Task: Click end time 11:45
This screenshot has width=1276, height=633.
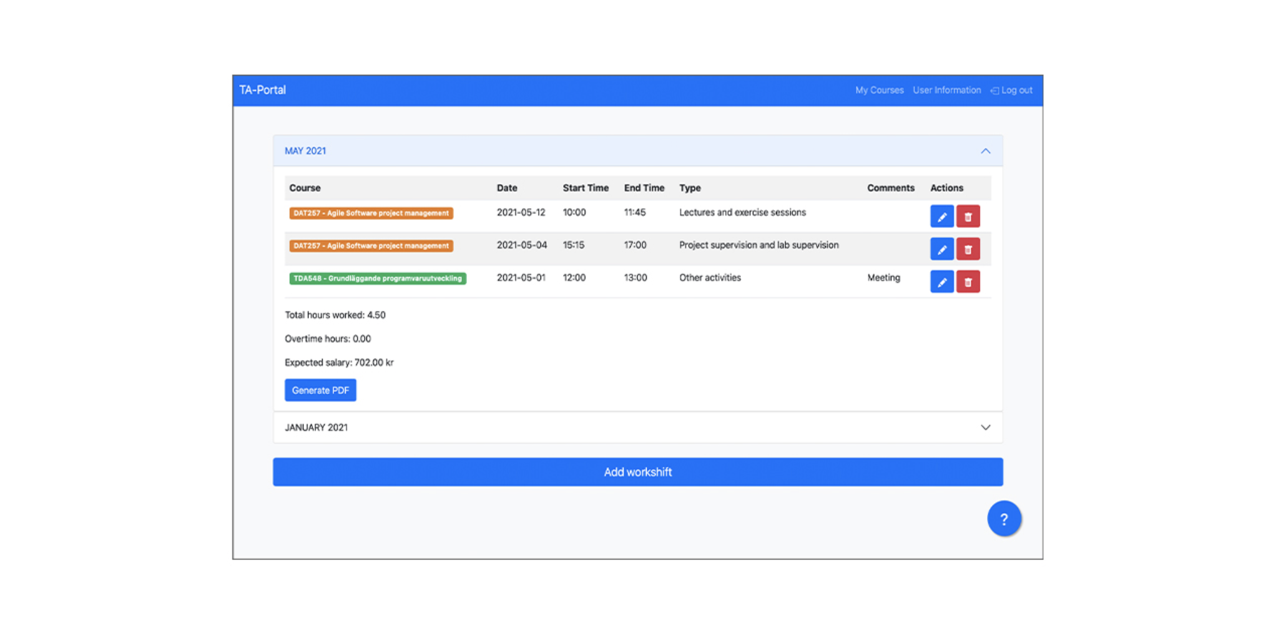Action: point(634,212)
